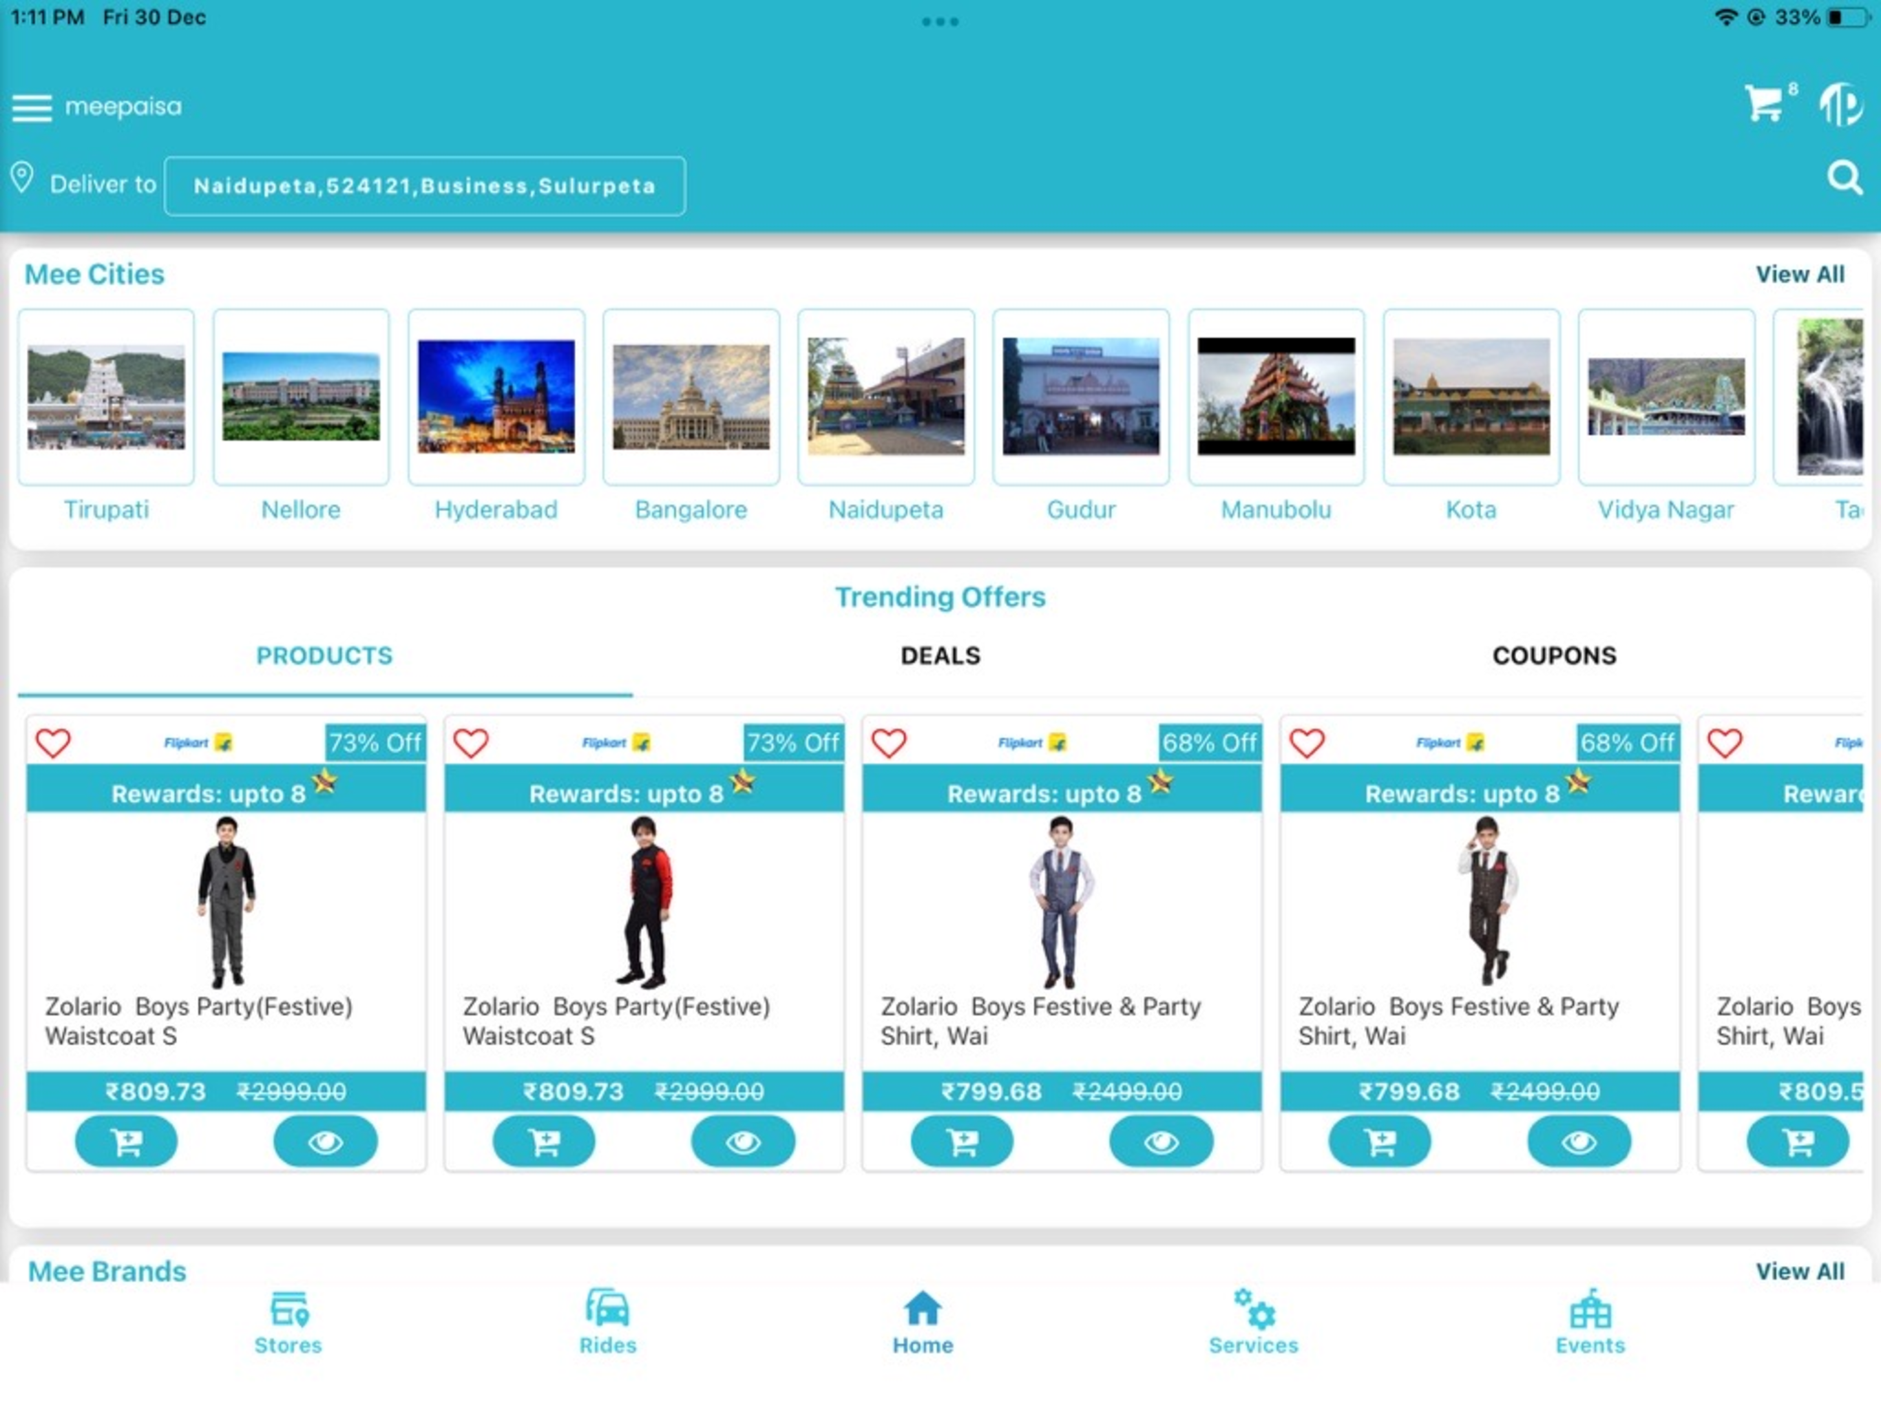Tap the three-dot multitasking indicator at top
Viewport: 1881px width, 1410px height.
(x=940, y=21)
